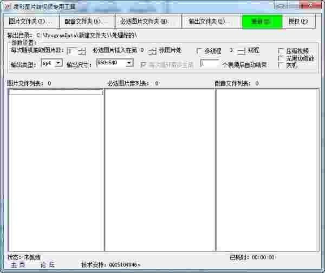Enable the 多线程 multithread checkbox
Viewport: 325px width, 273px height.
[x=199, y=51]
